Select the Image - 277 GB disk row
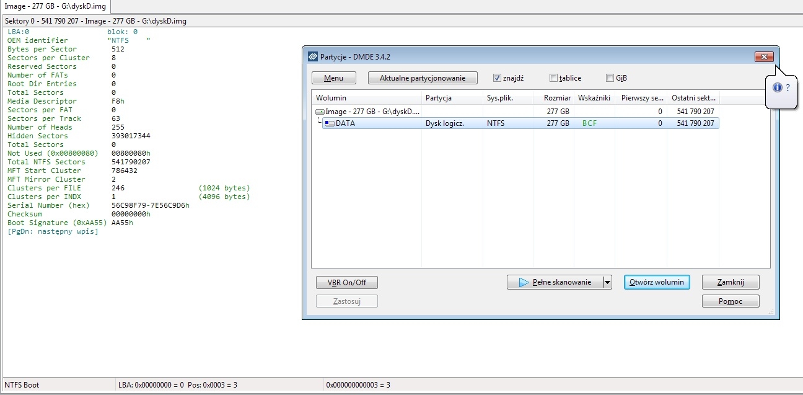Viewport: 803px width, 395px height. click(x=516, y=112)
